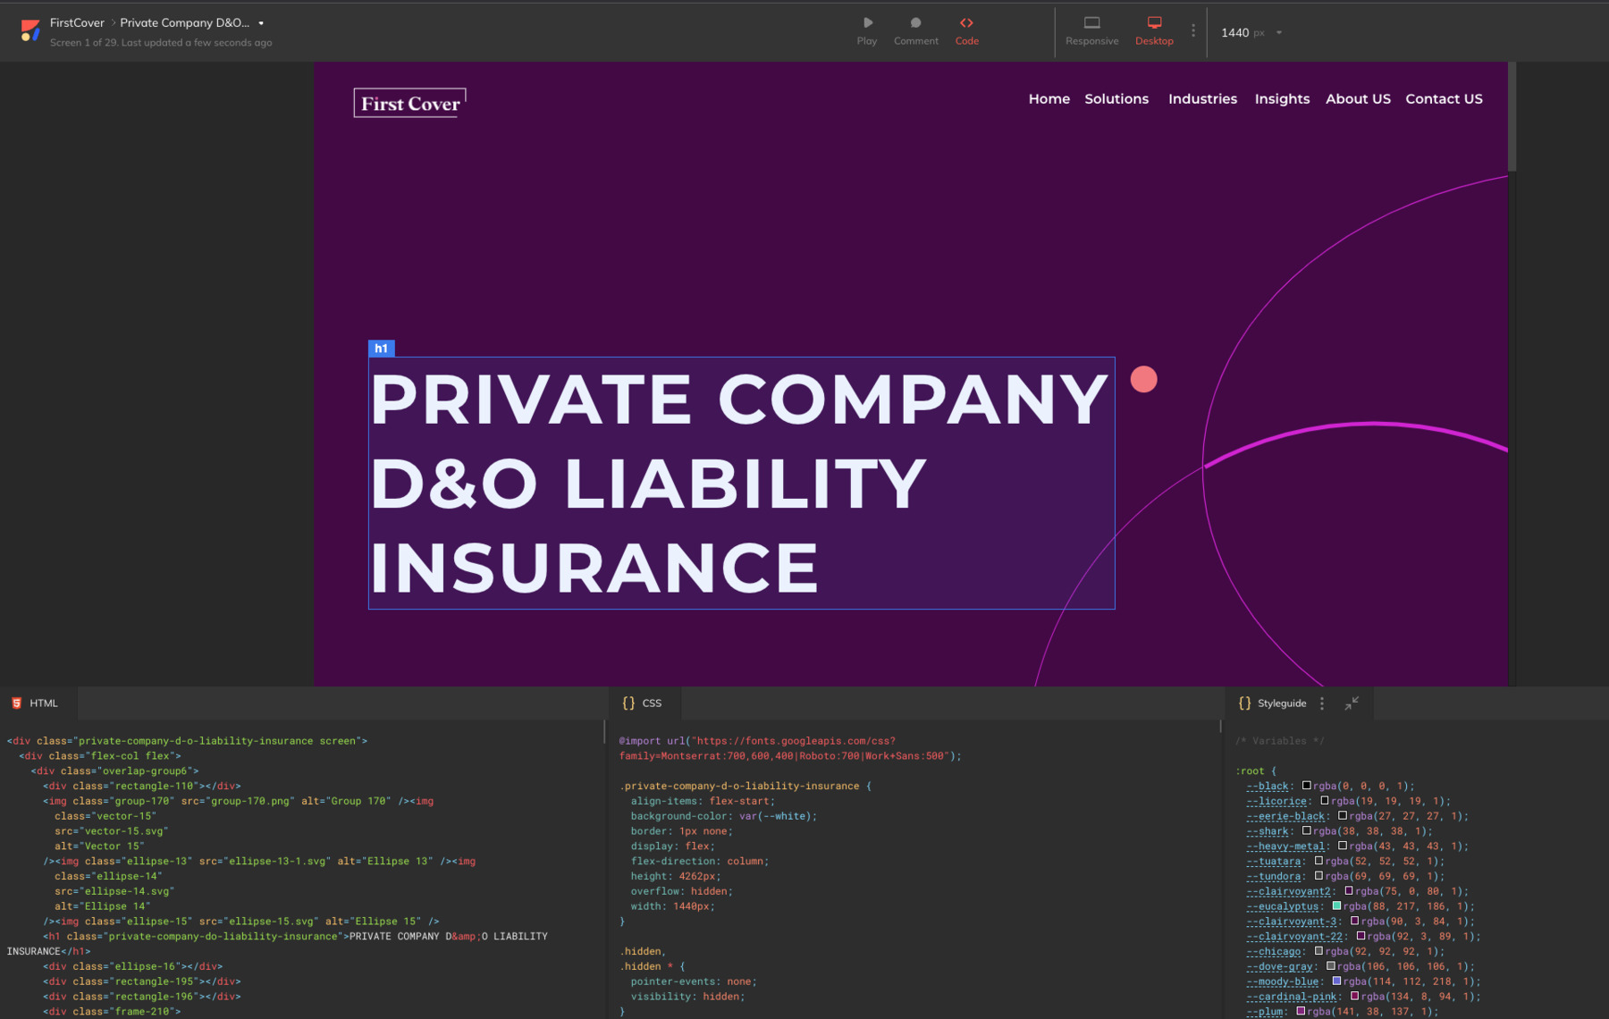Click the --moody-blue color swatch

1336,981
